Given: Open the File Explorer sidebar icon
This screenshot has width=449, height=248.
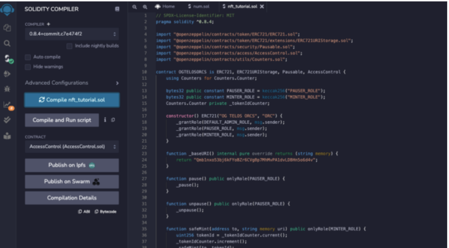Looking at the screenshot, I should click(7, 28).
